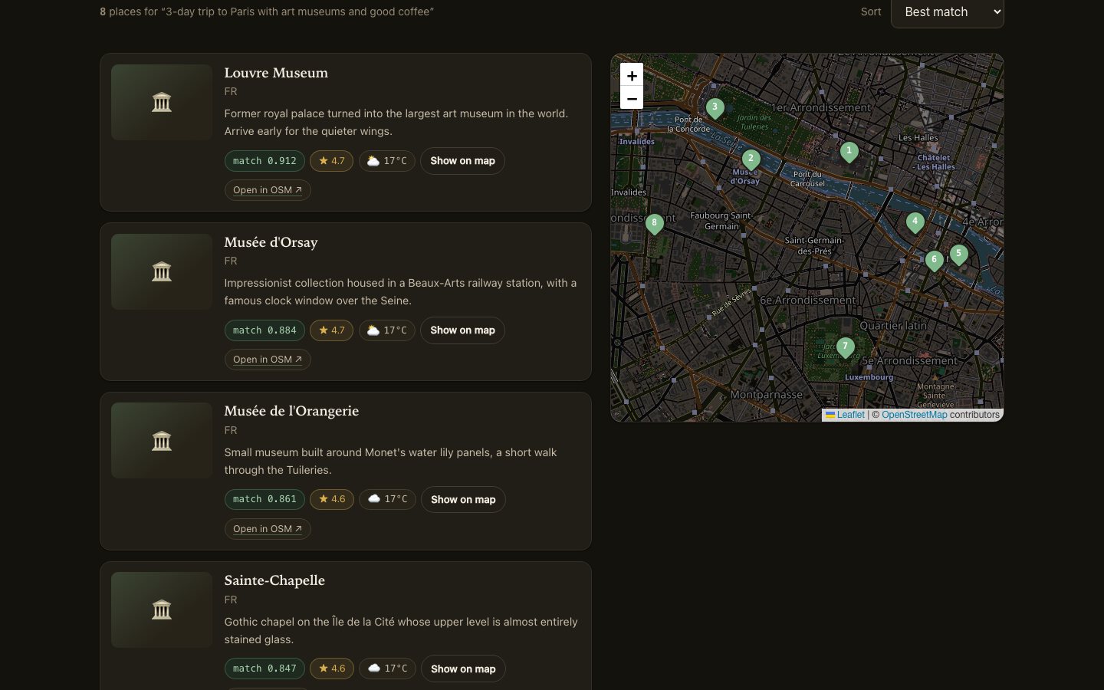The width and height of the screenshot is (1104, 690).
Task: Click the match 0.912 badge
Action: click(264, 161)
